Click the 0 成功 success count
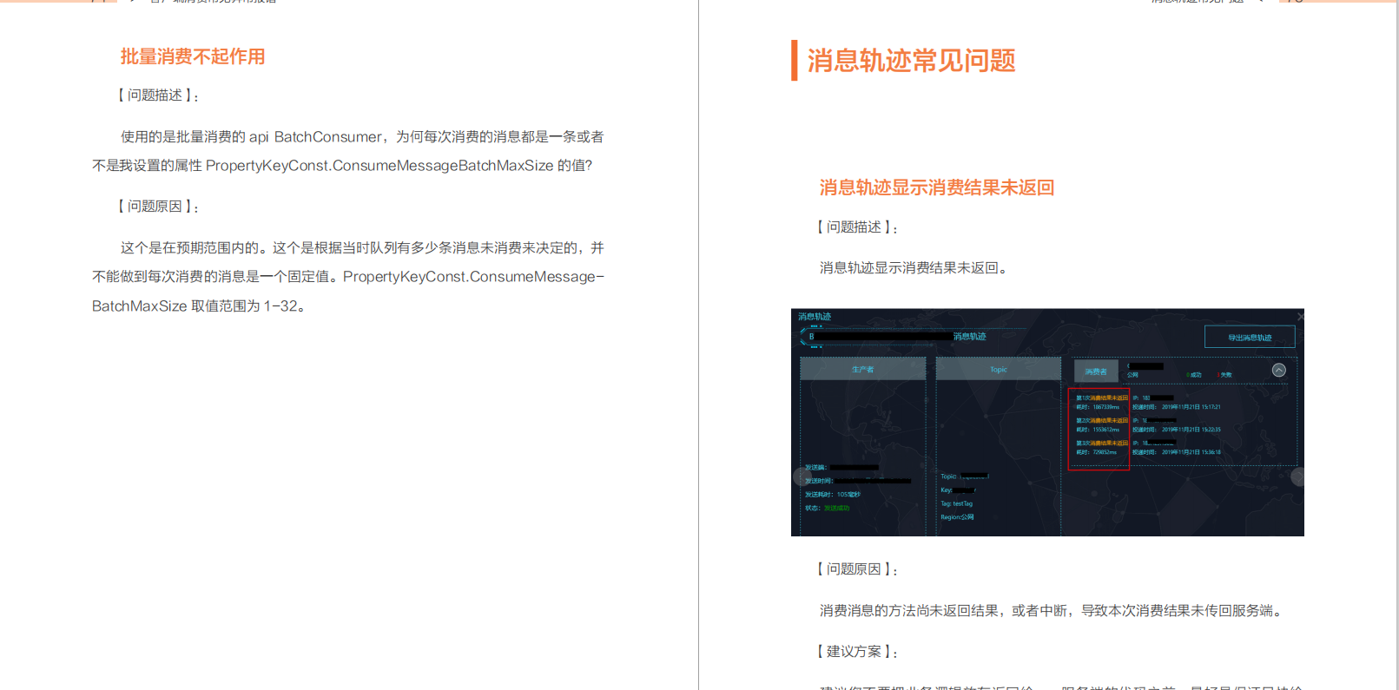Viewport: 1399px width, 690px height. 1194,375
